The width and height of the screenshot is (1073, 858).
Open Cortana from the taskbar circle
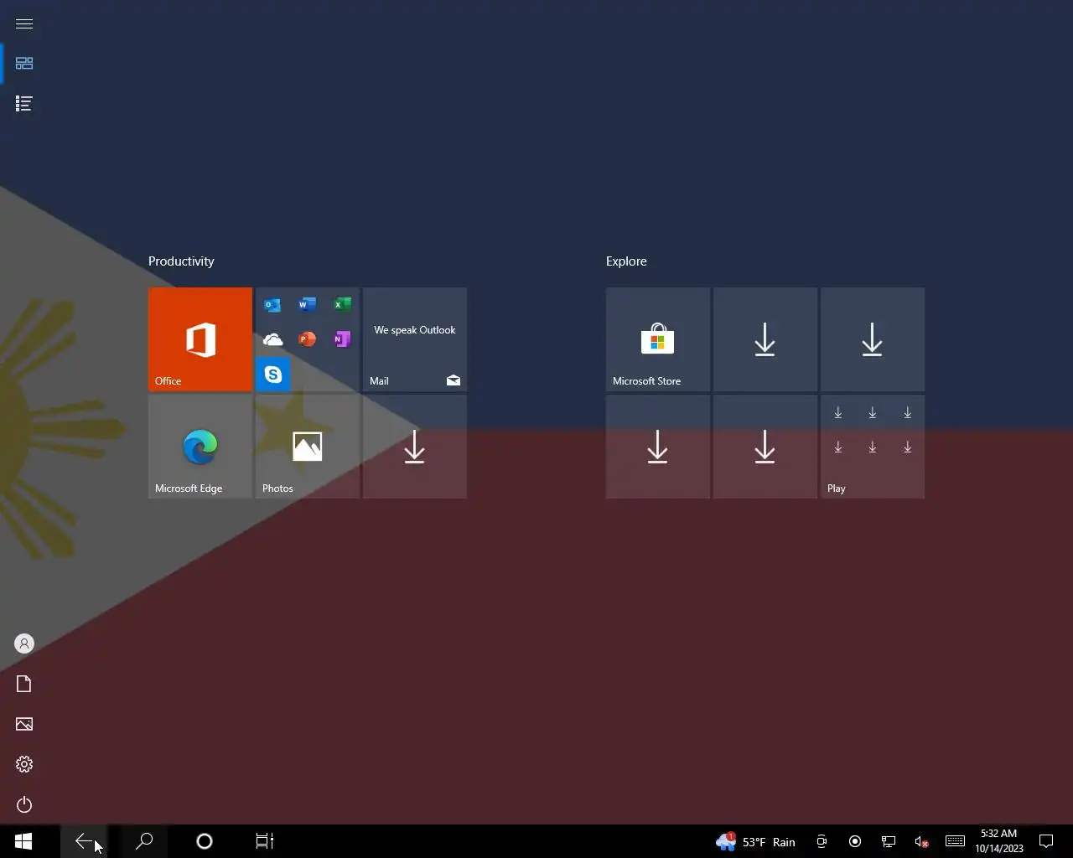[205, 841]
